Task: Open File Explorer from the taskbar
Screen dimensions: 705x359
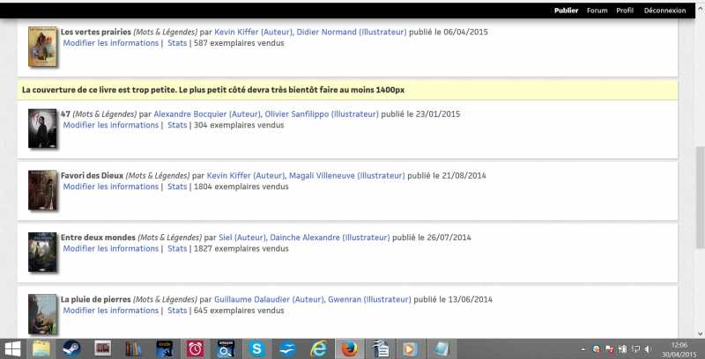Action: click(x=41, y=348)
